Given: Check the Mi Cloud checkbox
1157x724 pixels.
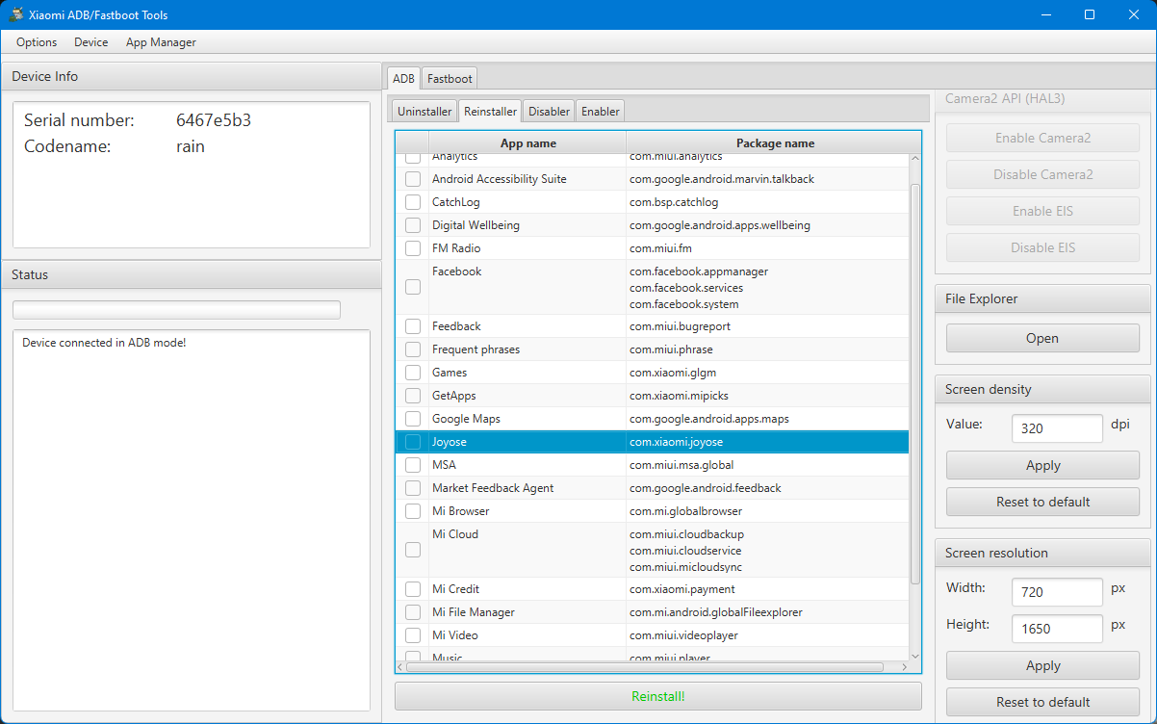Looking at the screenshot, I should pos(413,550).
